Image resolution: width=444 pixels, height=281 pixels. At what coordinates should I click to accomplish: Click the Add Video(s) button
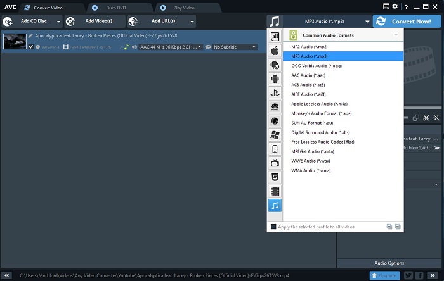95,22
